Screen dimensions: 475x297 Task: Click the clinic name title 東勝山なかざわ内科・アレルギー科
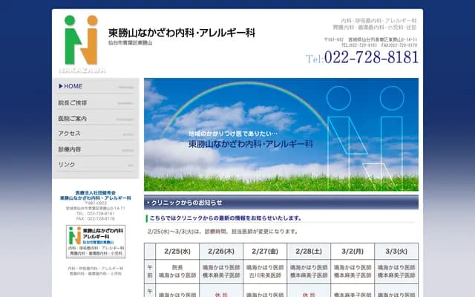point(182,33)
